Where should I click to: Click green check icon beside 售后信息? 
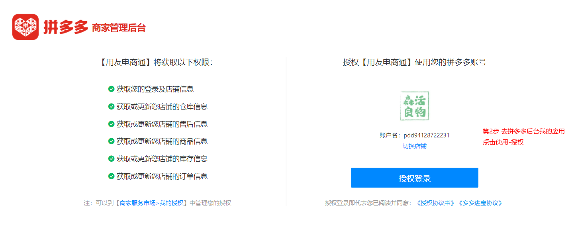click(112, 124)
